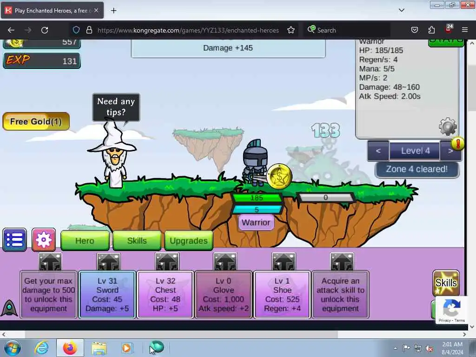Click the Firefox Search box
This screenshot has height=357, width=476.
(x=346, y=30)
